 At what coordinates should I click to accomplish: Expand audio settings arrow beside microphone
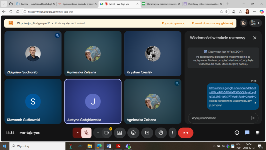point(77,132)
